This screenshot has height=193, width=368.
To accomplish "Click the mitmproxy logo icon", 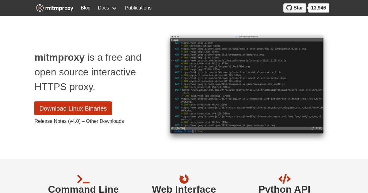I will [40, 8].
